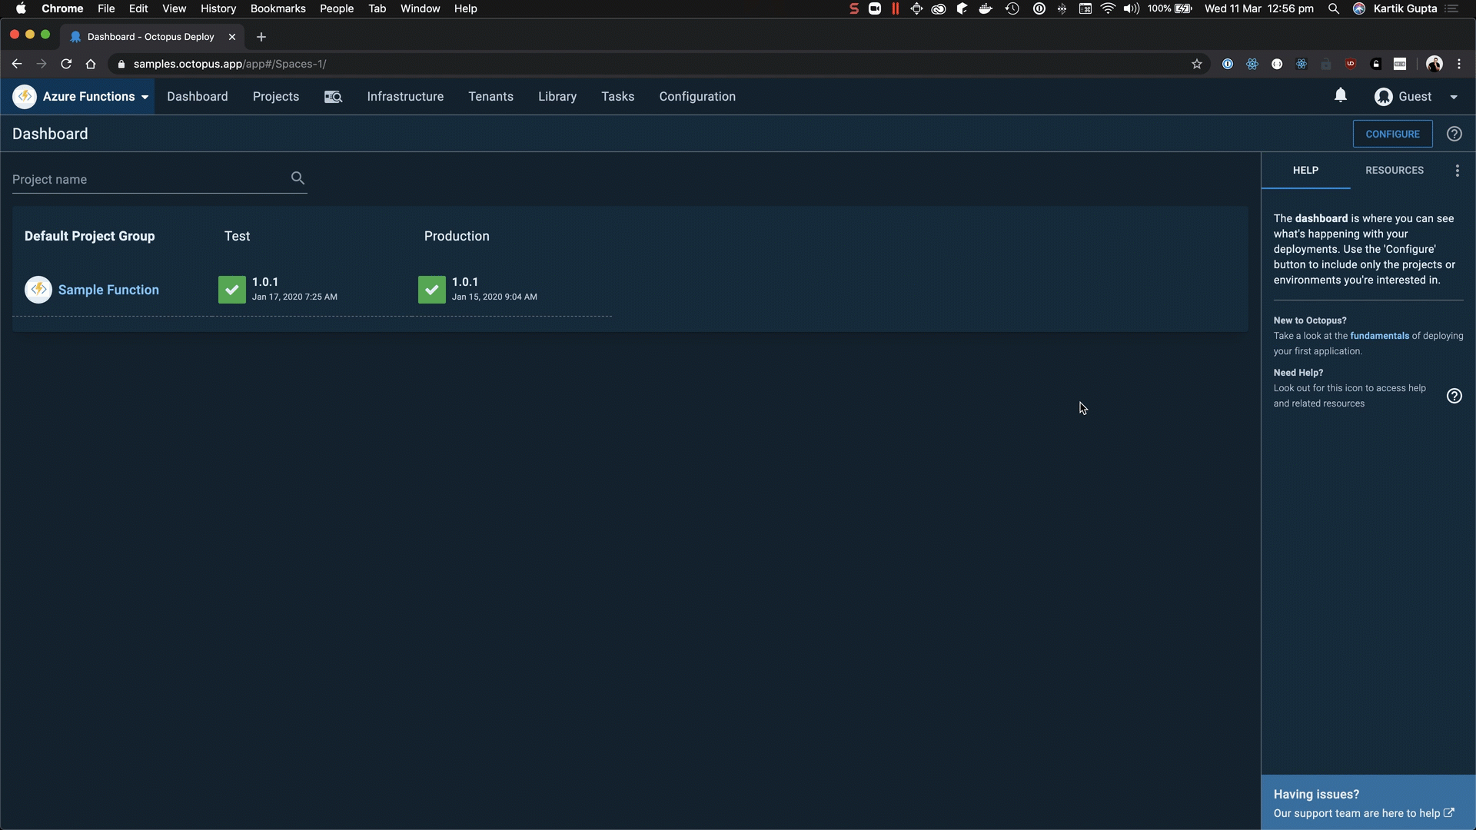Follow the fundamentals link
1476x830 pixels.
point(1380,336)
